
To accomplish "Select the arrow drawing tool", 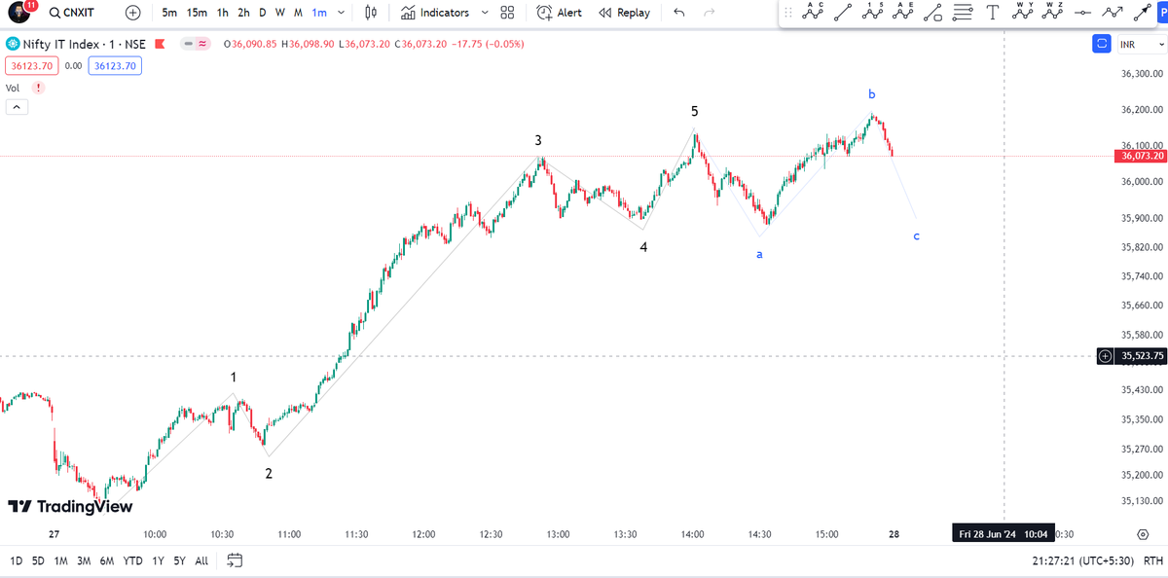I will point(1141,13).
